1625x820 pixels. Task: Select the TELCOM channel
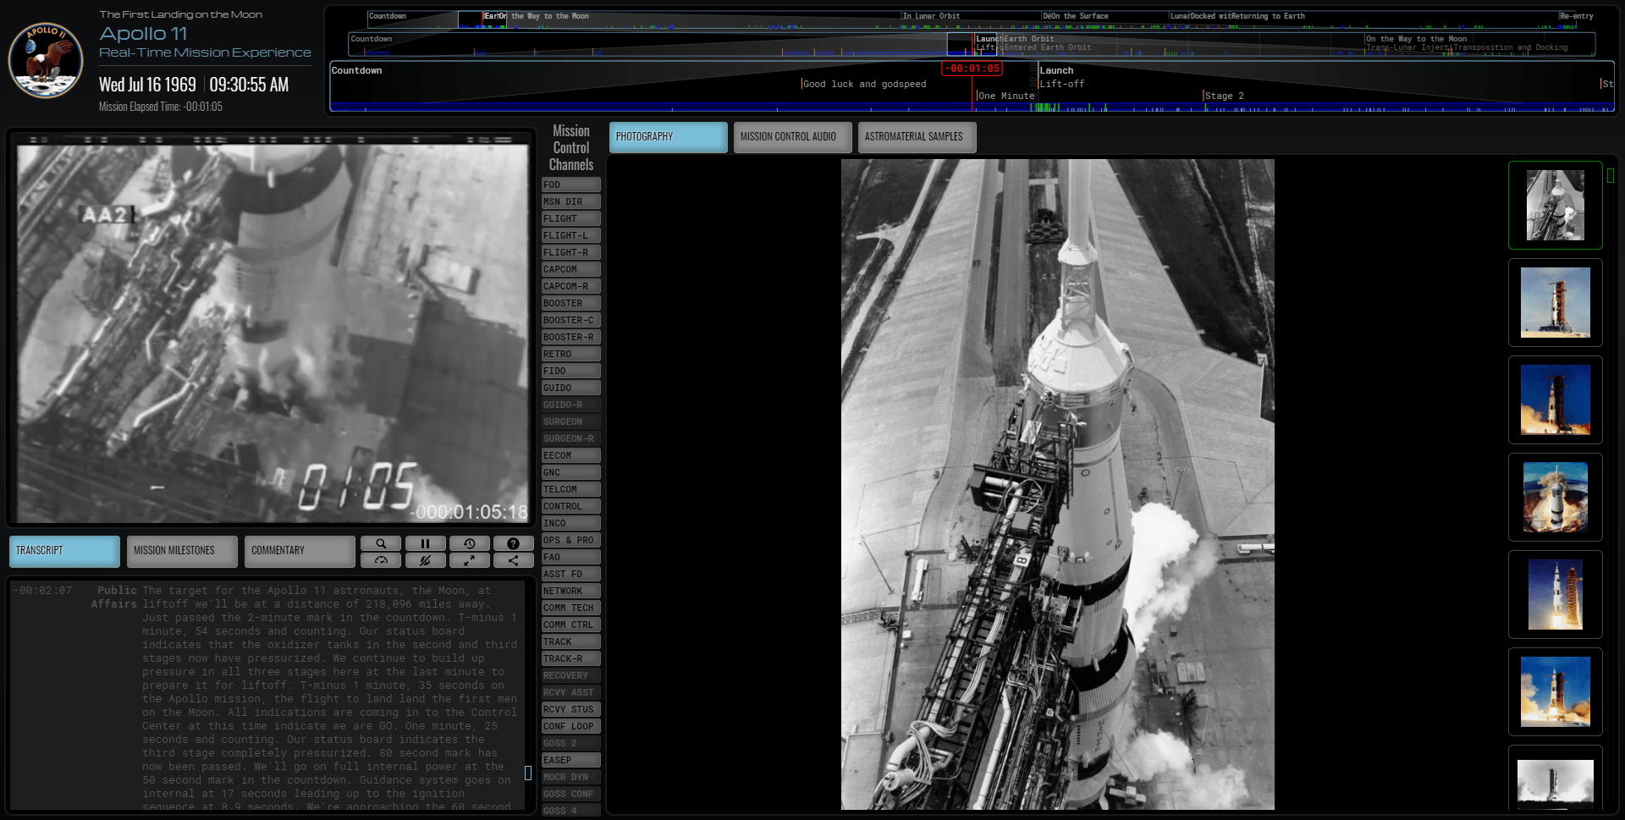point(571,489)
